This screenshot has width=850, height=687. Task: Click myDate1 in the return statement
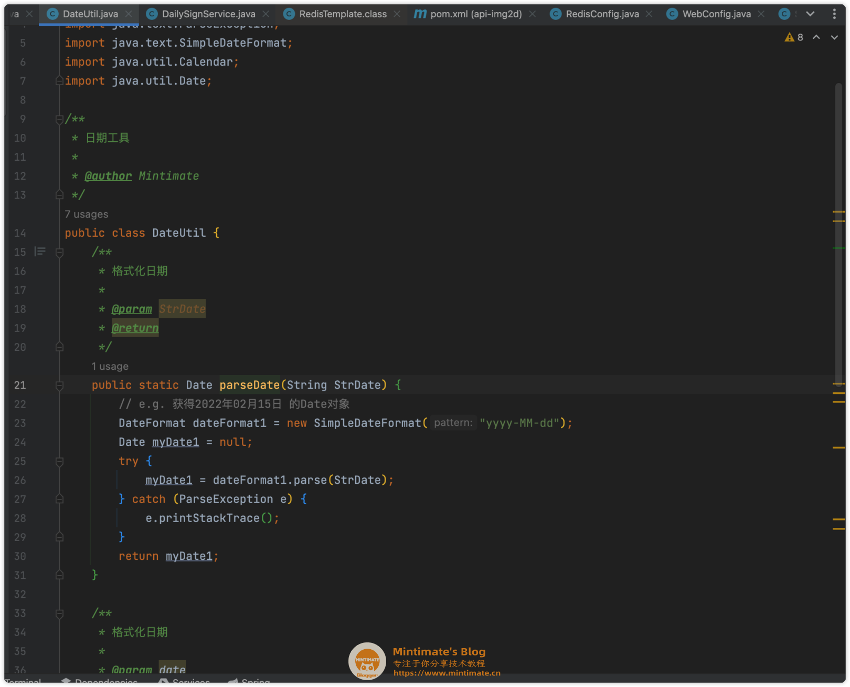[x=189, y=556]
